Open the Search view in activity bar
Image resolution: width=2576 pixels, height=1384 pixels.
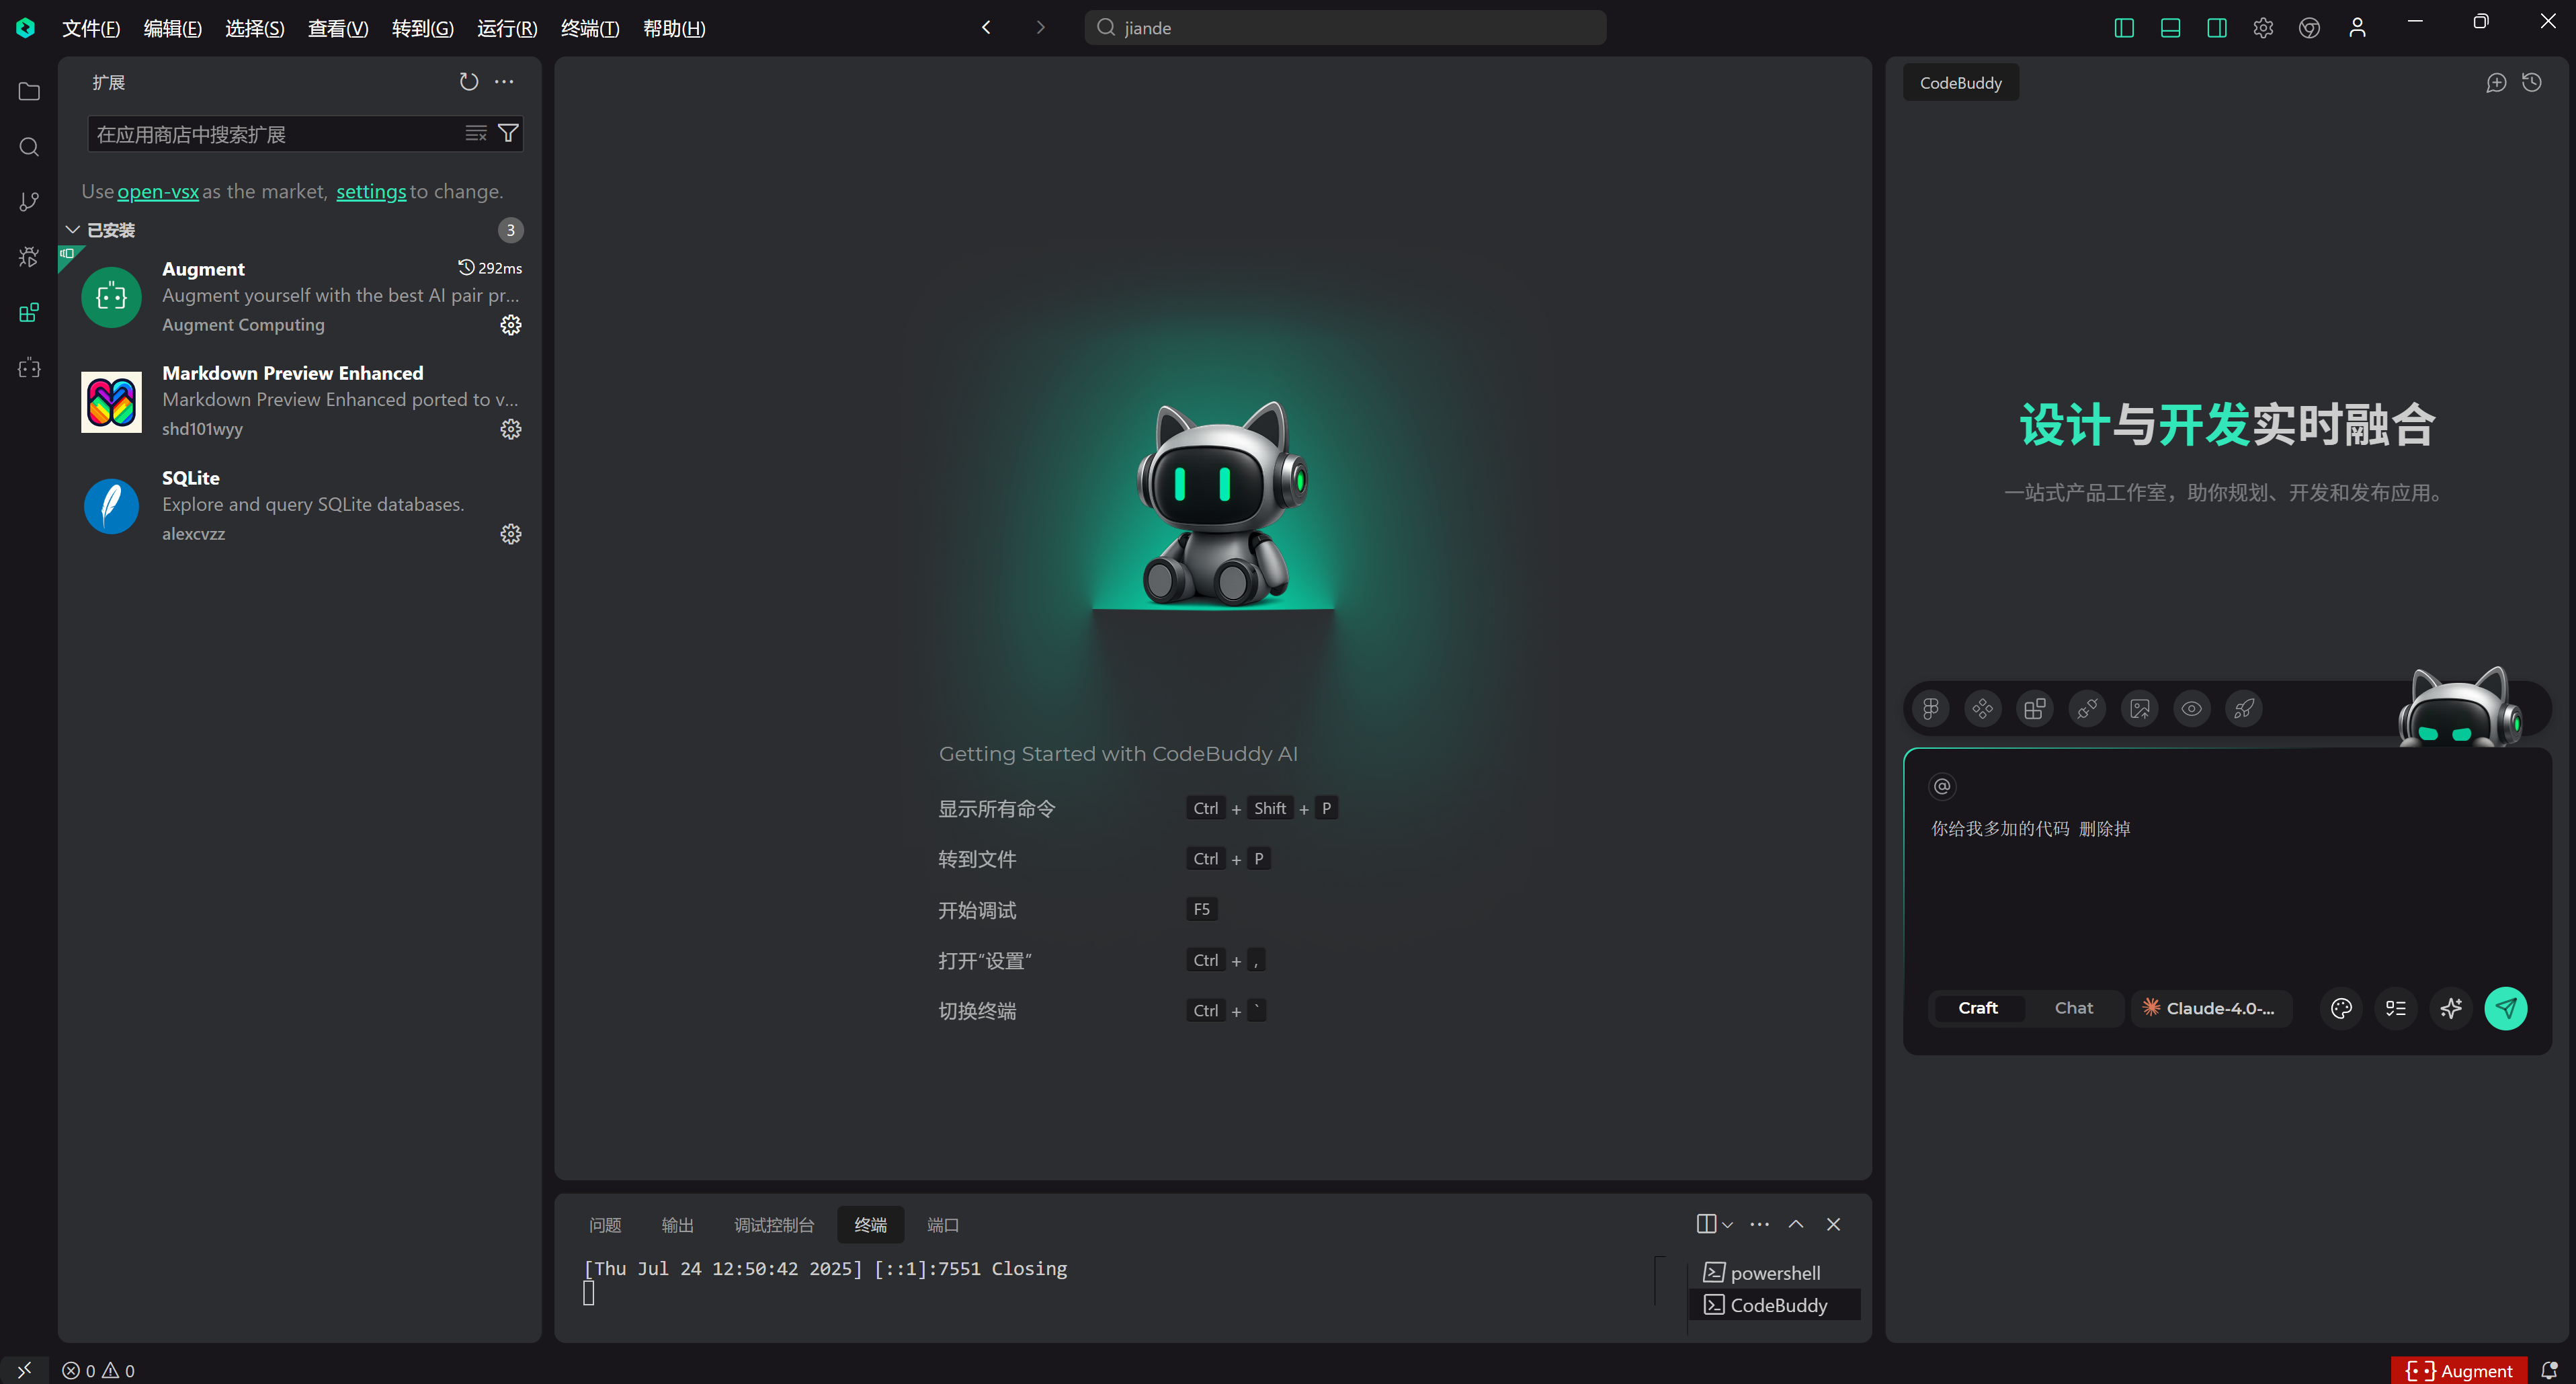click(x=29, y=147)
